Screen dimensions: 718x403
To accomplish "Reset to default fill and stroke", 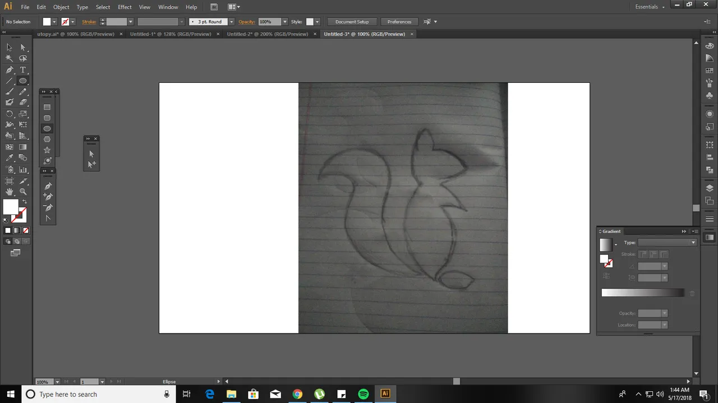I will click(6, 221).
